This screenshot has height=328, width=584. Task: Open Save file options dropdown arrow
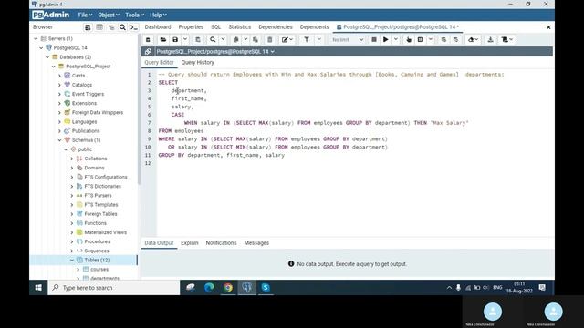(x=185, y=39)
